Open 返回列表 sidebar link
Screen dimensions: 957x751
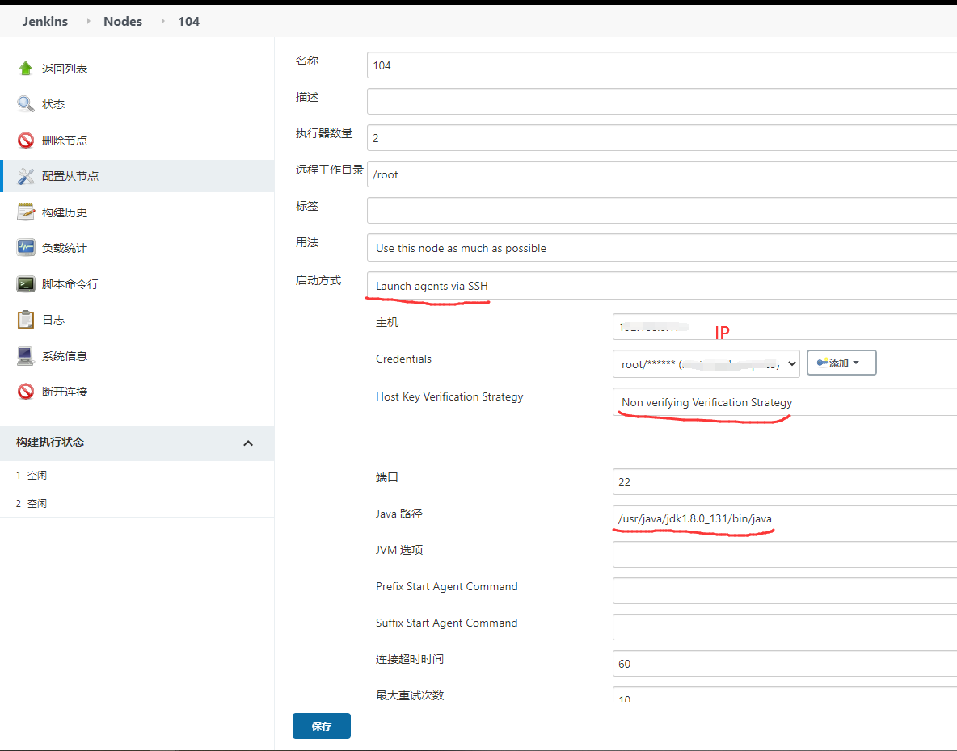(x=64, y=69)
